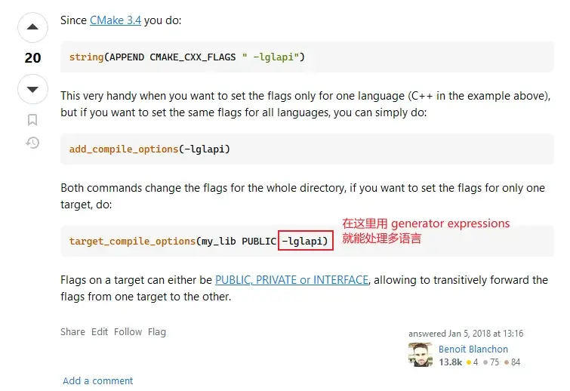Screen dimensions: 570x391
Task: Click the target_compile_options code line
Action: coord(172,242)
